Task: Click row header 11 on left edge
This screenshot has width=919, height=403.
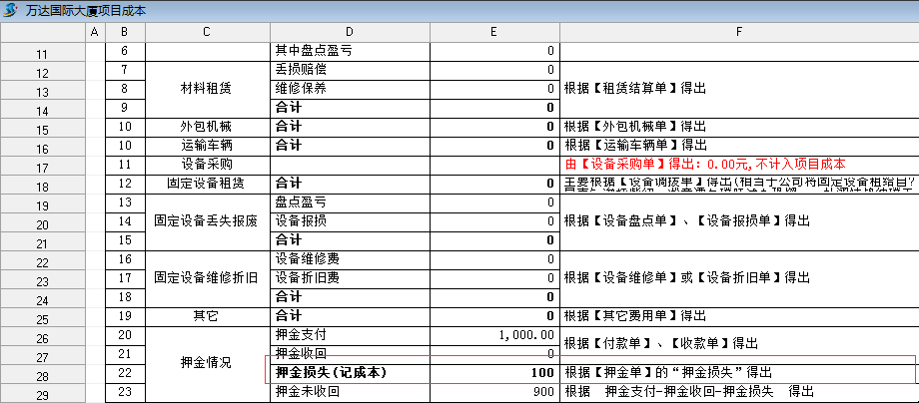Action: [42, 54]
